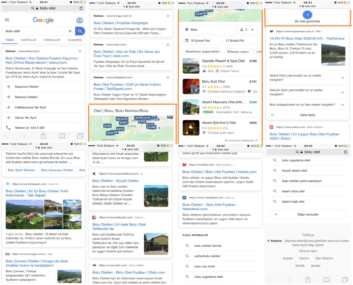Open the info icon on the otelz.com ad
The image size is (353, 285).
pos(168,44)
